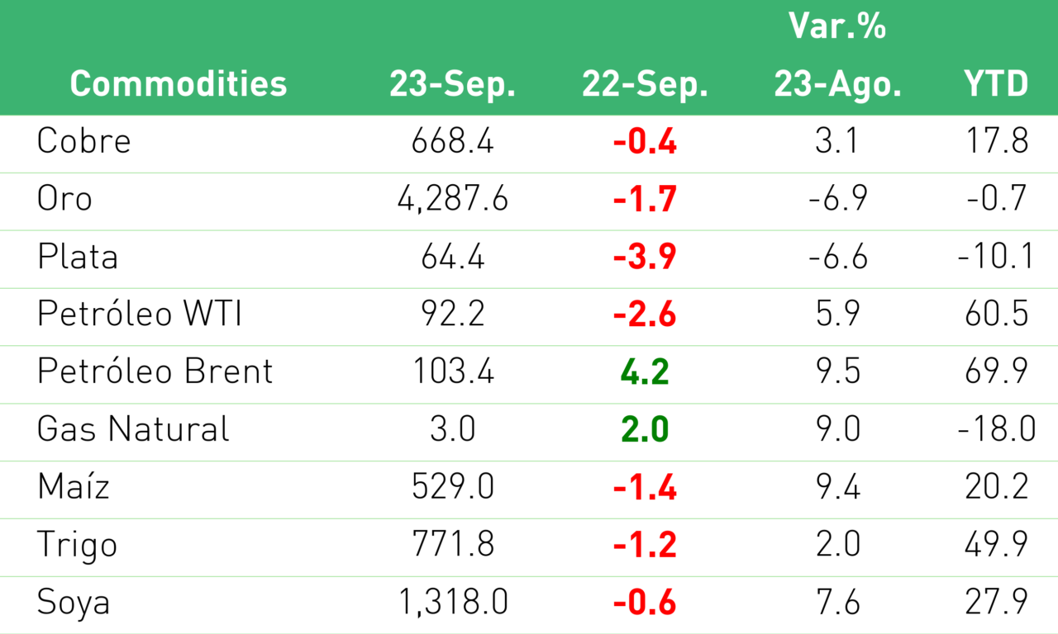Select the Plata daily change -3.9
This screenshot has width=1058, height=634.
pos(645,257)
